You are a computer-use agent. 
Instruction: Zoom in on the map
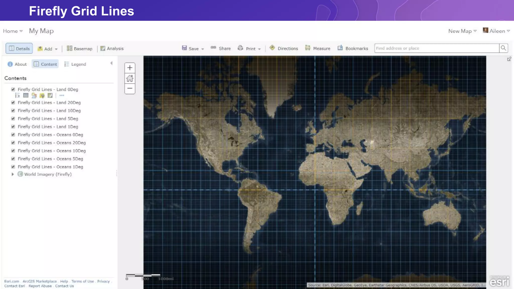[130, 68]
